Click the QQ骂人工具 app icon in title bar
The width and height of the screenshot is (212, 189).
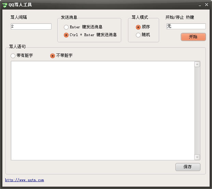point(5,5)
